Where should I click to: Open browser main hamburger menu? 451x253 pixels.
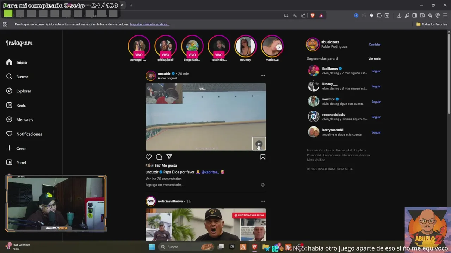(445, 15)
